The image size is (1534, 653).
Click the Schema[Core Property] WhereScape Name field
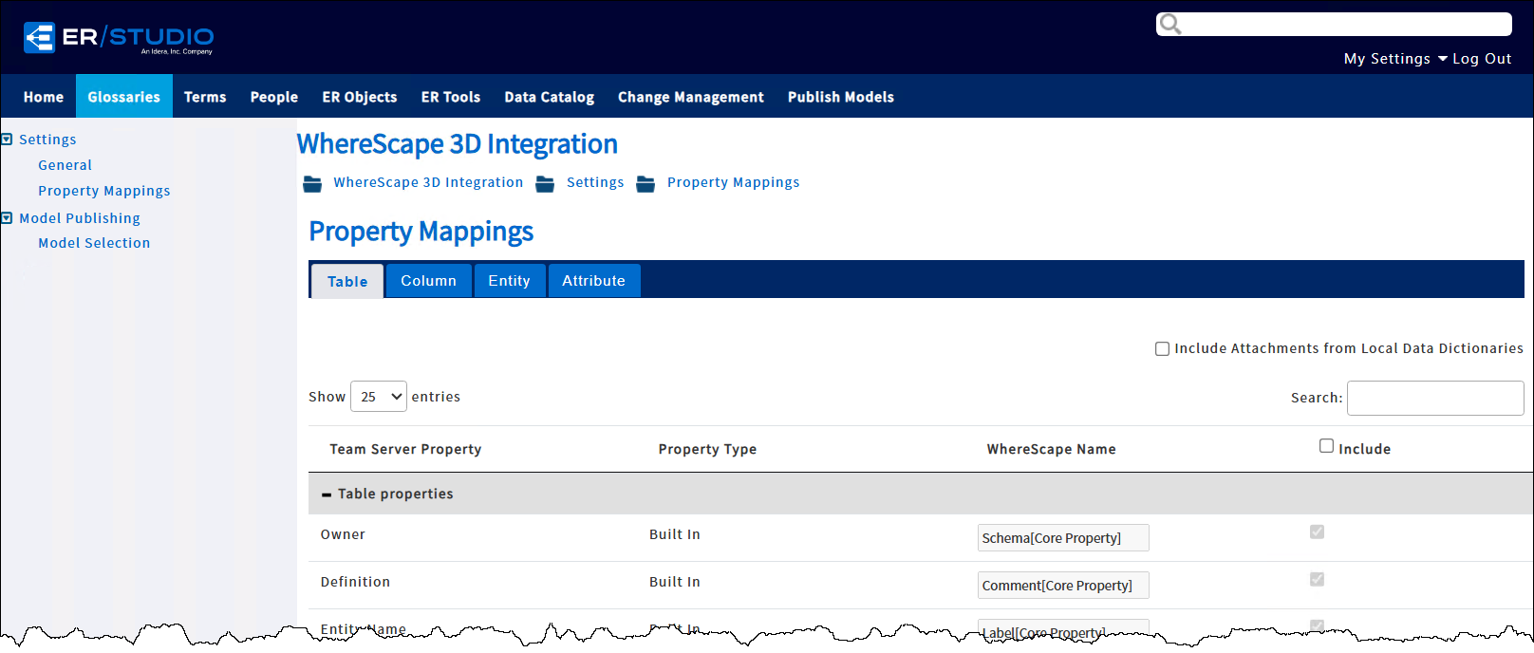1063,538
